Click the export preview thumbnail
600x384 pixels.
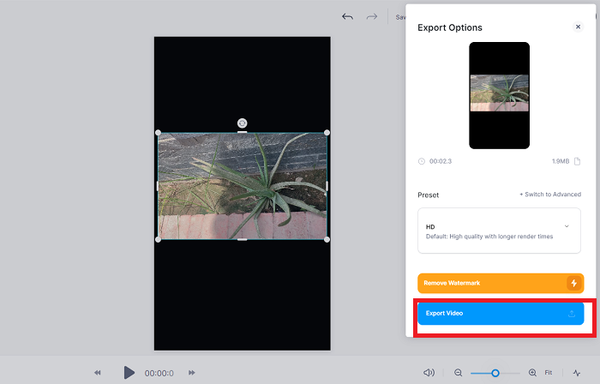coord(500,95)
